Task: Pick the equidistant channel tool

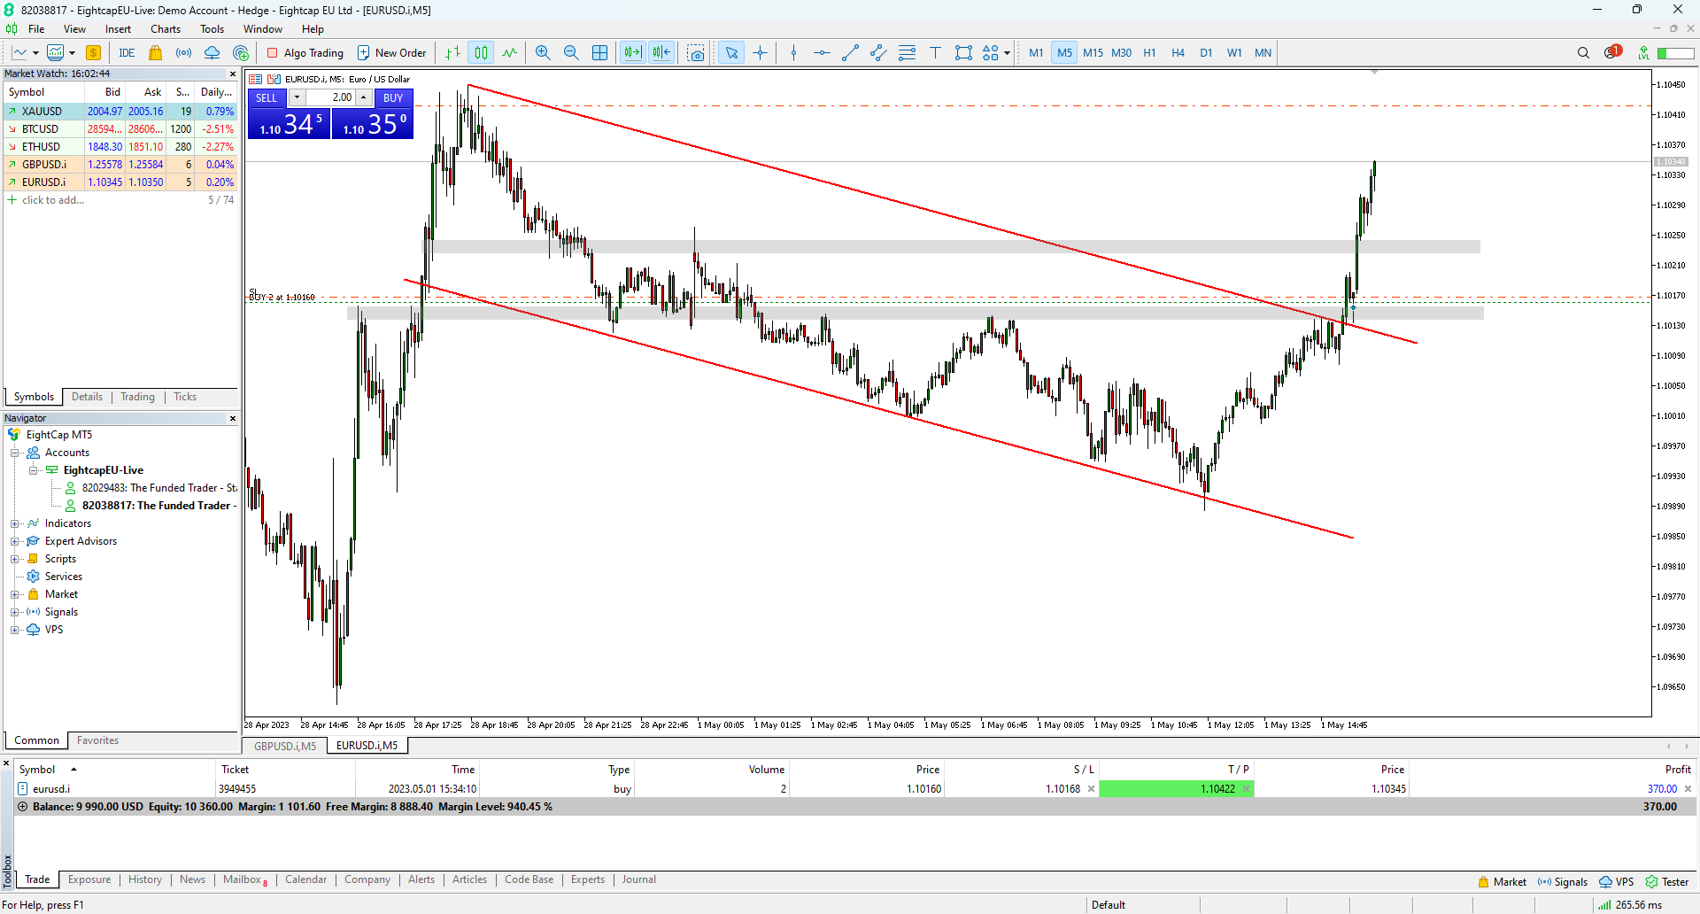Action: click(878, 53)
